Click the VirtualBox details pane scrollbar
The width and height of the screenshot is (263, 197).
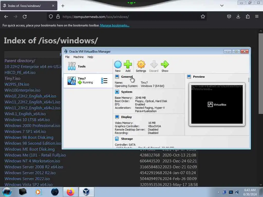click(249, 80)
